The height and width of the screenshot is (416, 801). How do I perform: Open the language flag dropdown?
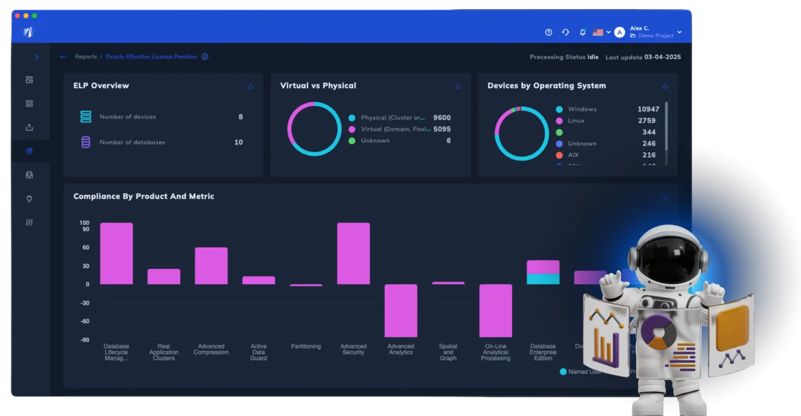602,32
